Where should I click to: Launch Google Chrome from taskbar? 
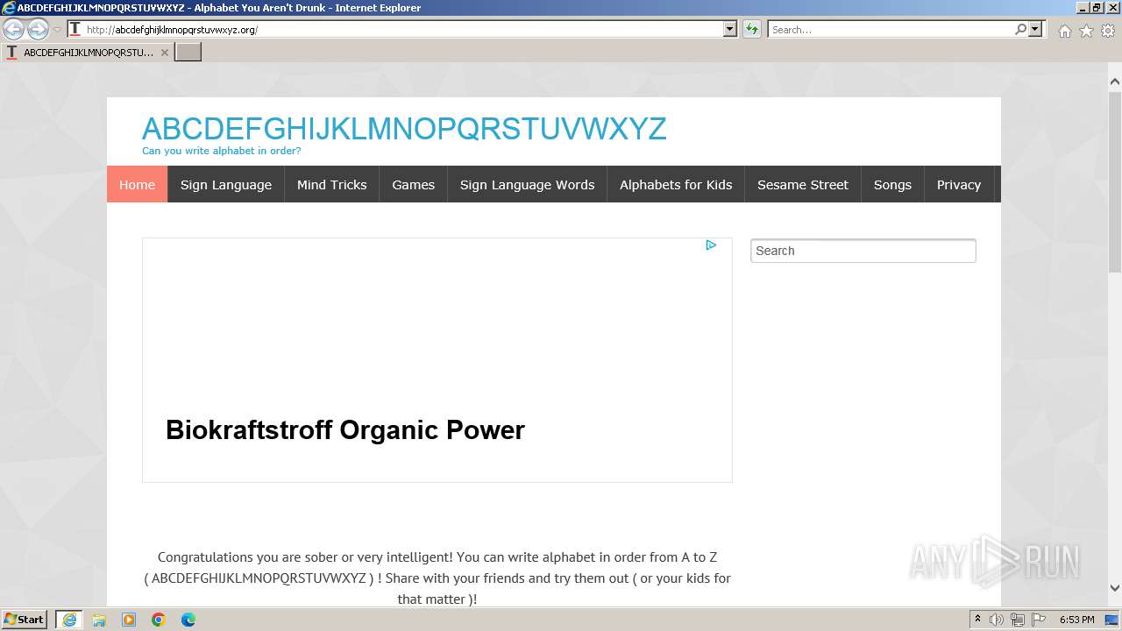159,620
